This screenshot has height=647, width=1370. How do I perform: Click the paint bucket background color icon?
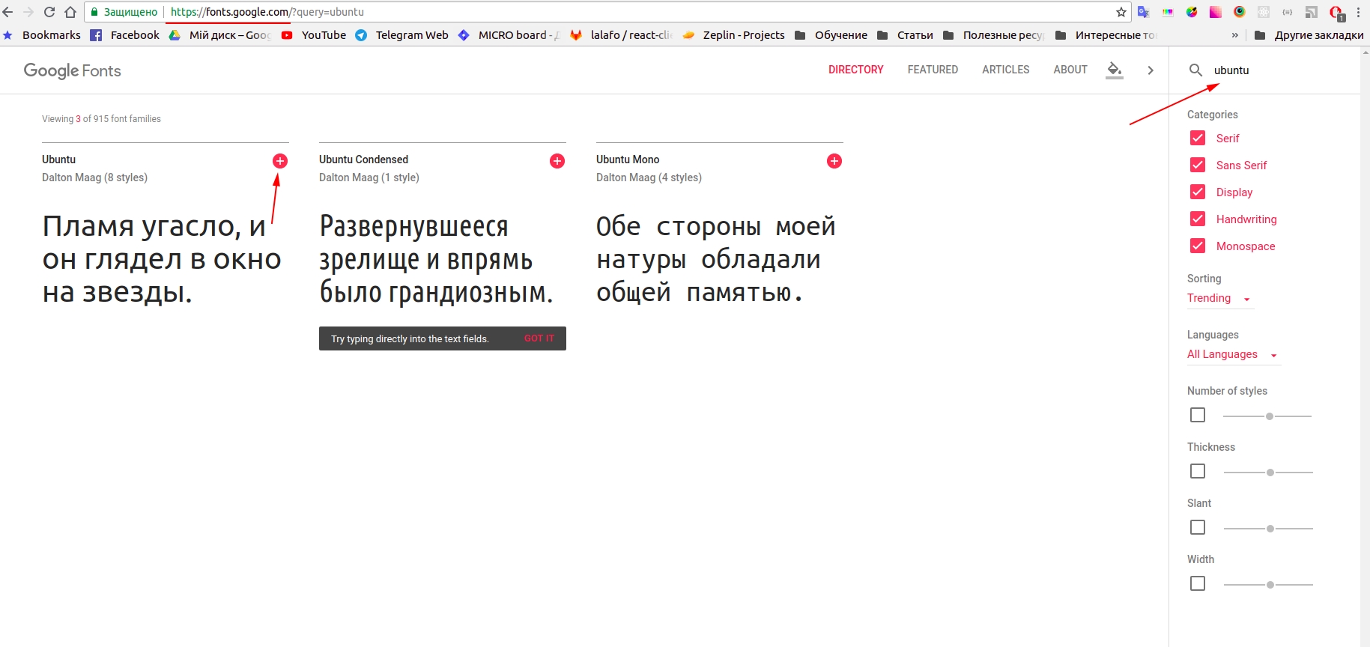(x=1114, y=70)
